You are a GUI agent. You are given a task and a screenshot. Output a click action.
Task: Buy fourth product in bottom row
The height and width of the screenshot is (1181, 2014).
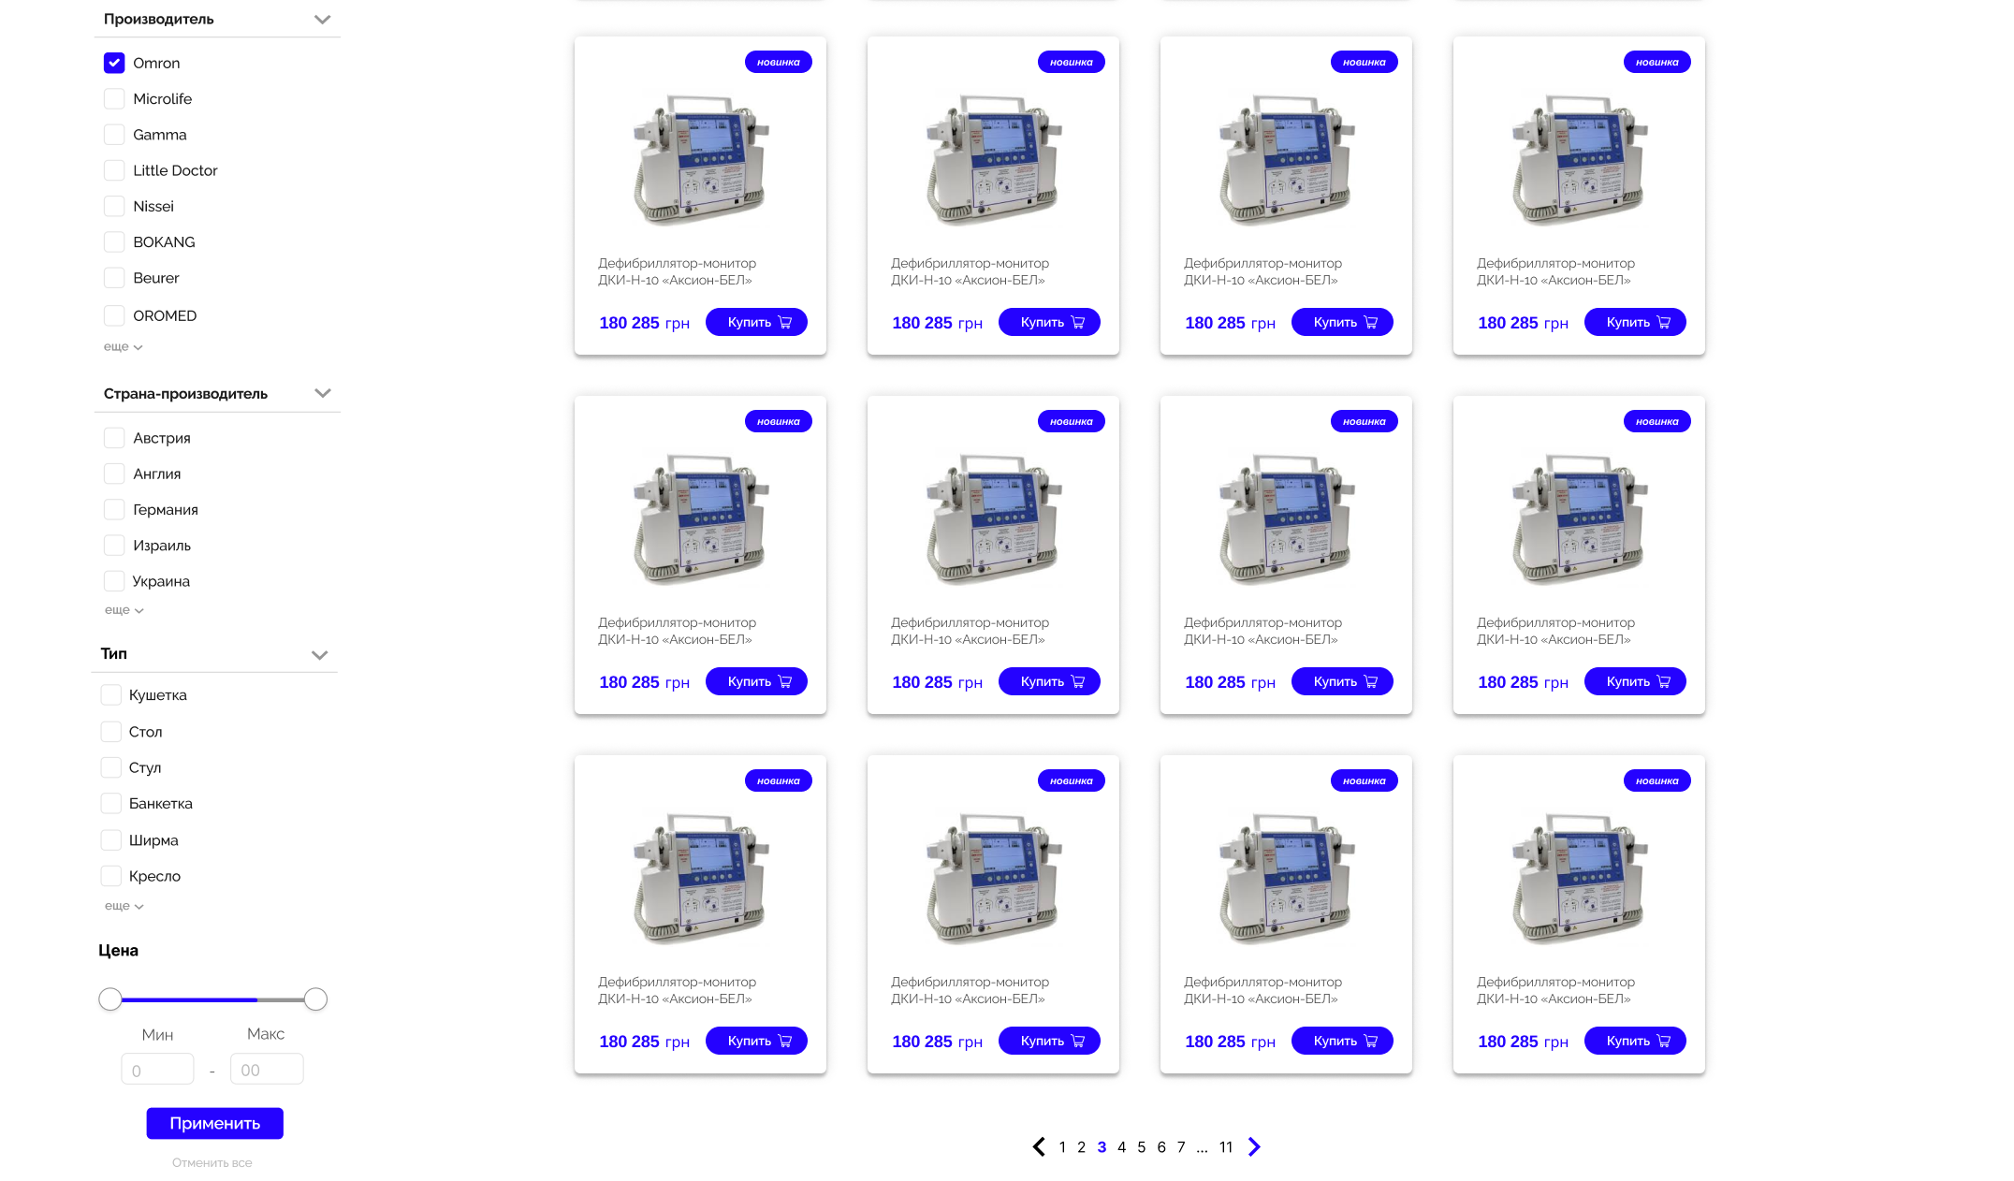(1635, 1041)
